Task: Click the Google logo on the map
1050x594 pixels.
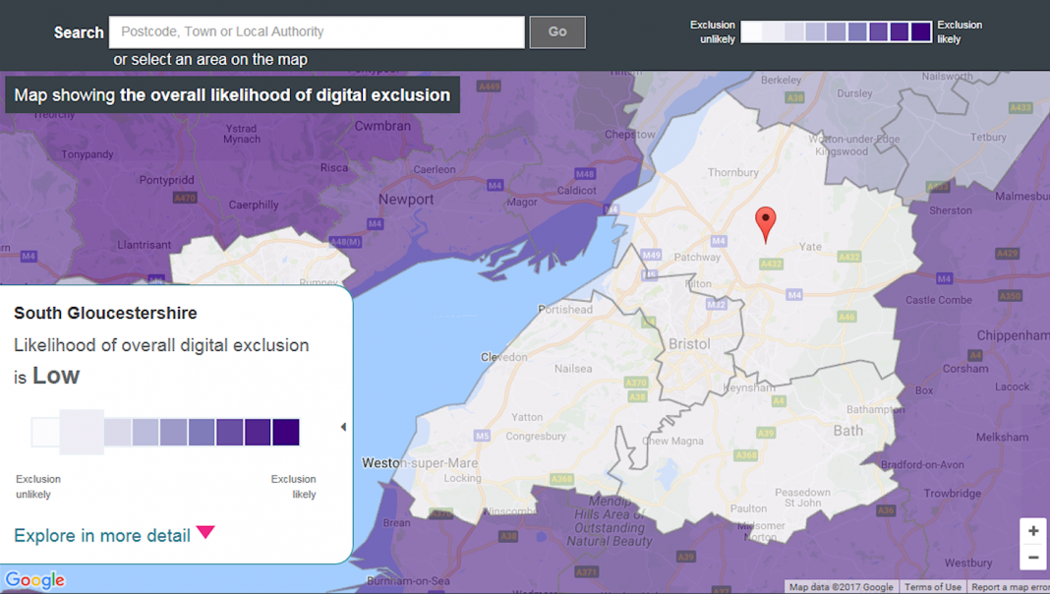Action: [x=34, y=579]
